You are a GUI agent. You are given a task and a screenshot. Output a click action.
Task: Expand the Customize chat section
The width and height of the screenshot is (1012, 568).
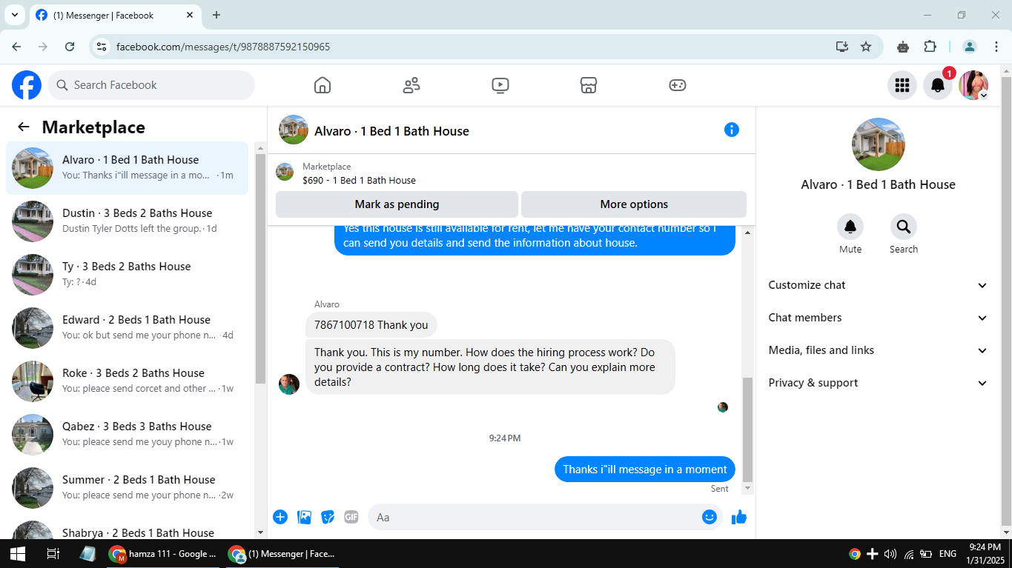[879, 285]
